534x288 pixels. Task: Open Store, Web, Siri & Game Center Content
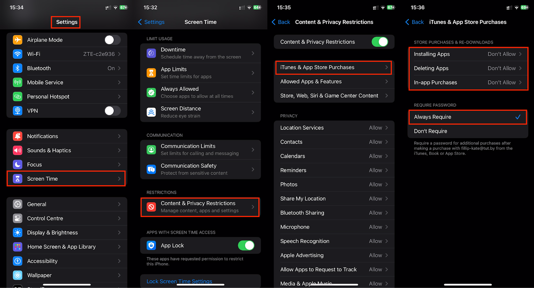pos(334,96)
